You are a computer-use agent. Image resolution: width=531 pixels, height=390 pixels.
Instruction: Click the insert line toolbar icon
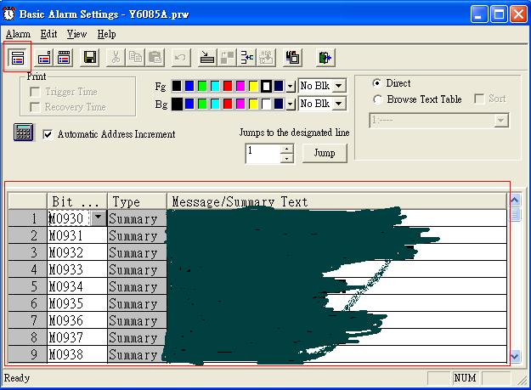[x=207, y=57]
